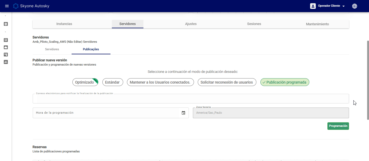Select the Optimizado publication mode
Screen dimensions: 369x161
pyautogui.click(x=85, y=82)
